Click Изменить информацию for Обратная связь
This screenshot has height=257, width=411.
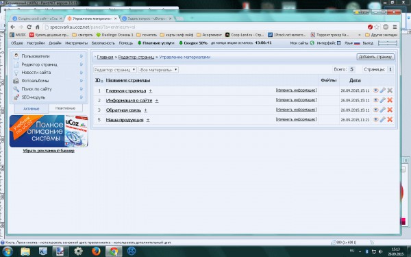click(x=296, y=110)
